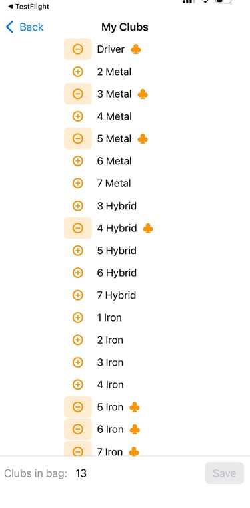Screen dimensions: 250x508
Task: Remove 5 Iron from the bag
Action: click(x=77, y=407)
